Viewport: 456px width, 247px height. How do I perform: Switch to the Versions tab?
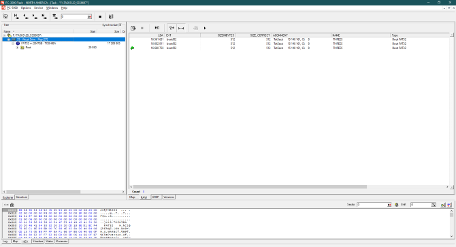169,197
